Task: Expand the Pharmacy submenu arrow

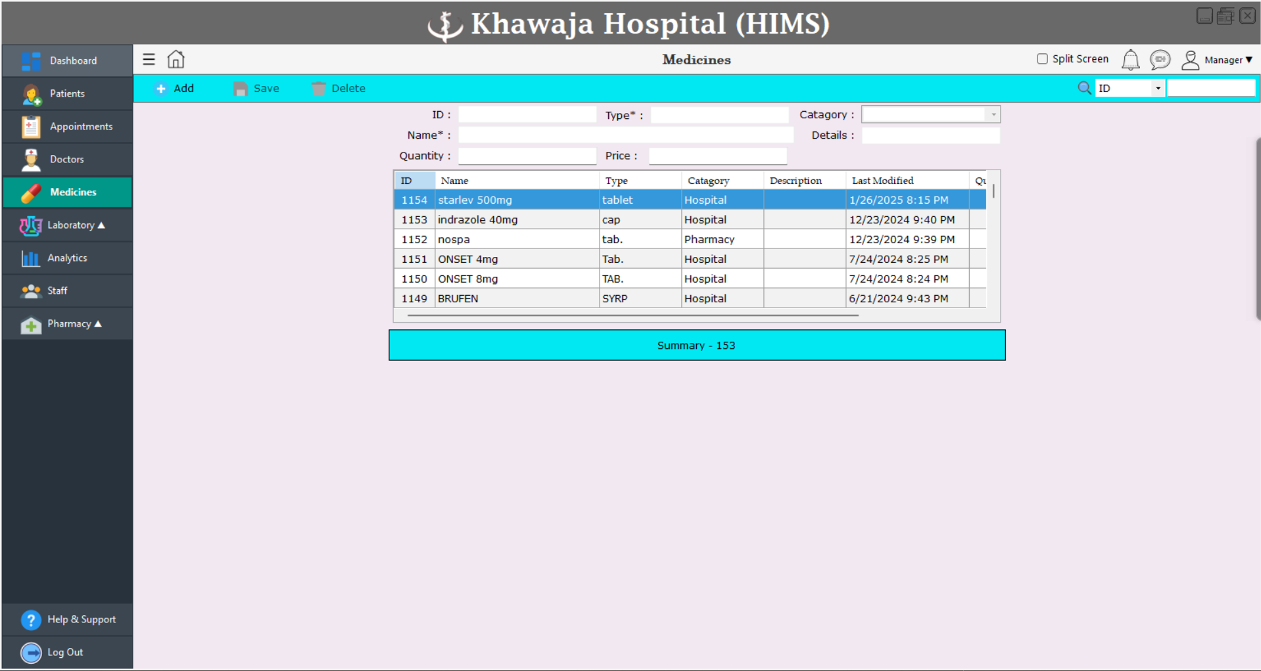Action: 98,324
